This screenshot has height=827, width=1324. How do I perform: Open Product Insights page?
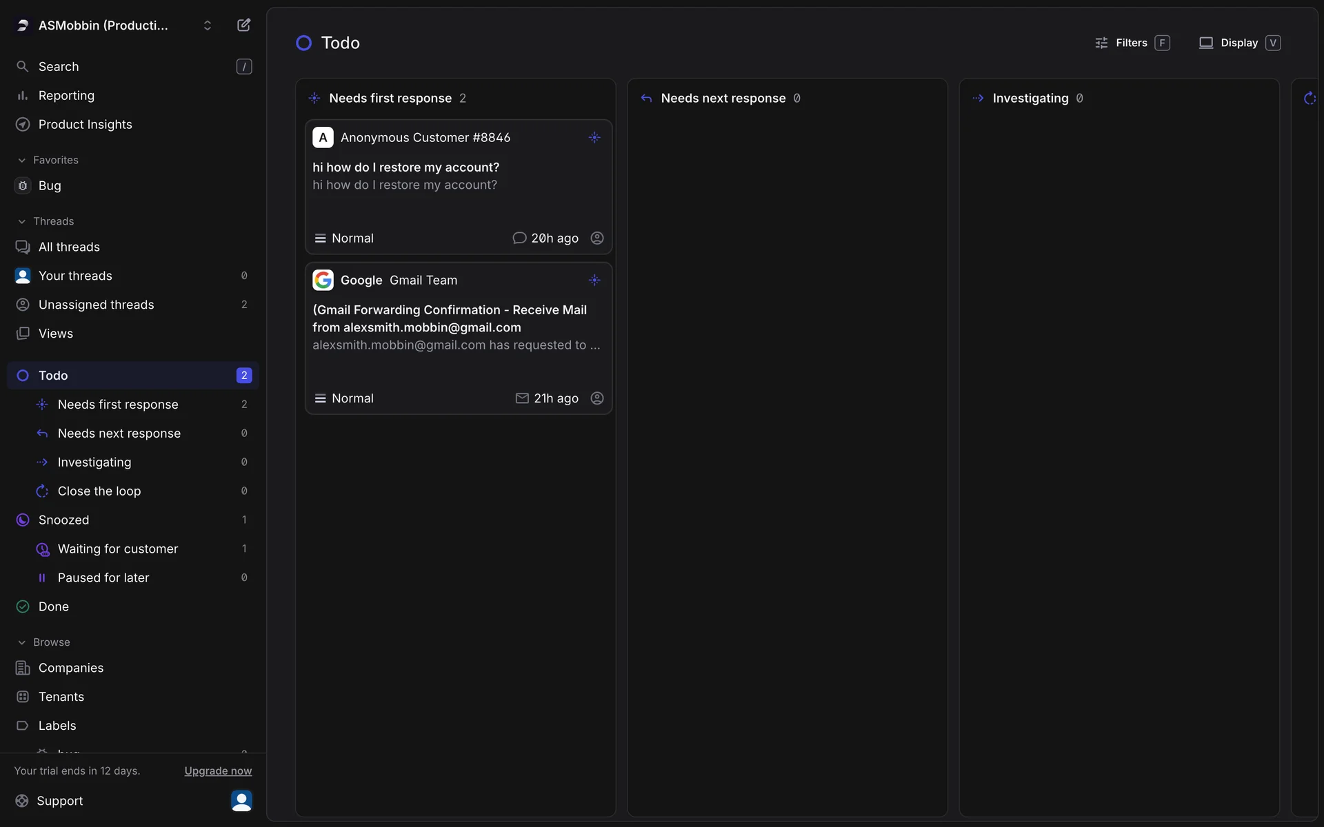click(x=85, y=125)
